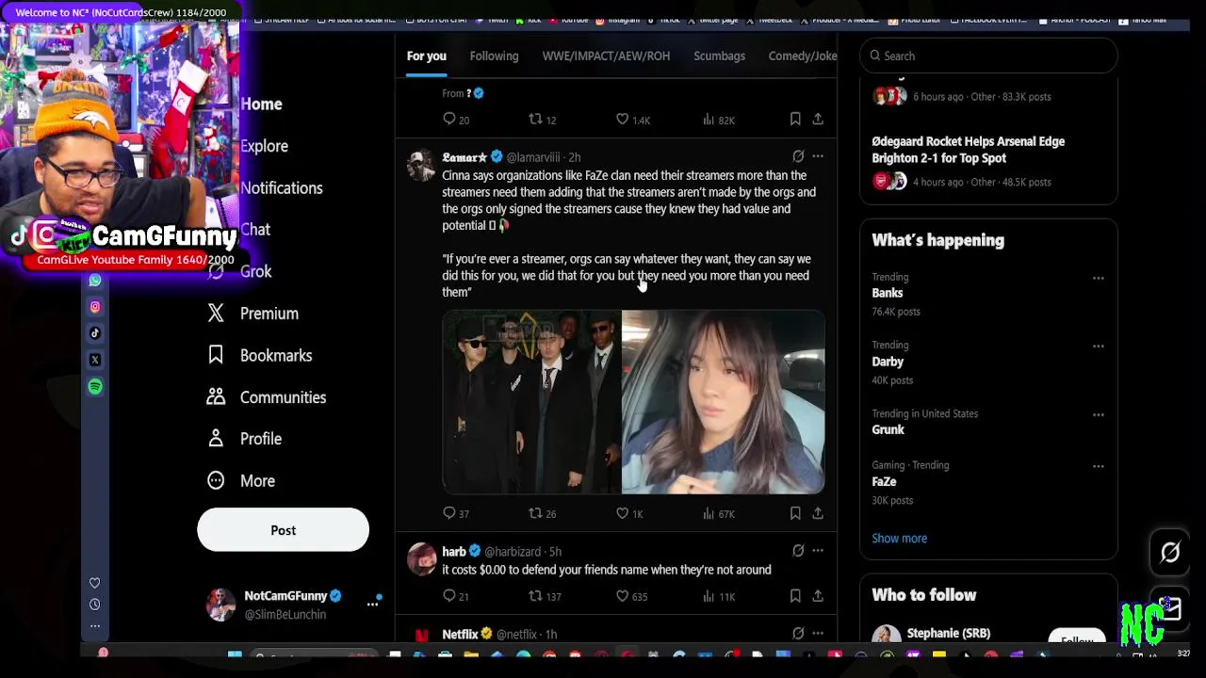1206x678 pixels.
Task: Open options menu for Grunk trend
Action: coord(1098,414)
